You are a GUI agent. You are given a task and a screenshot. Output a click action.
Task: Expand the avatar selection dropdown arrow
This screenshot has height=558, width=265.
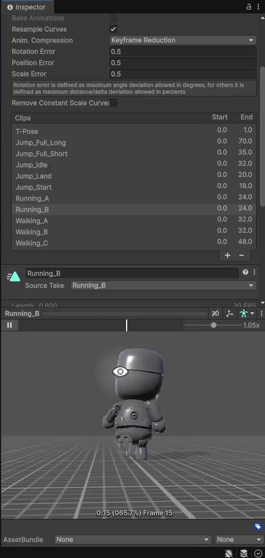click(x=252, y=313)
